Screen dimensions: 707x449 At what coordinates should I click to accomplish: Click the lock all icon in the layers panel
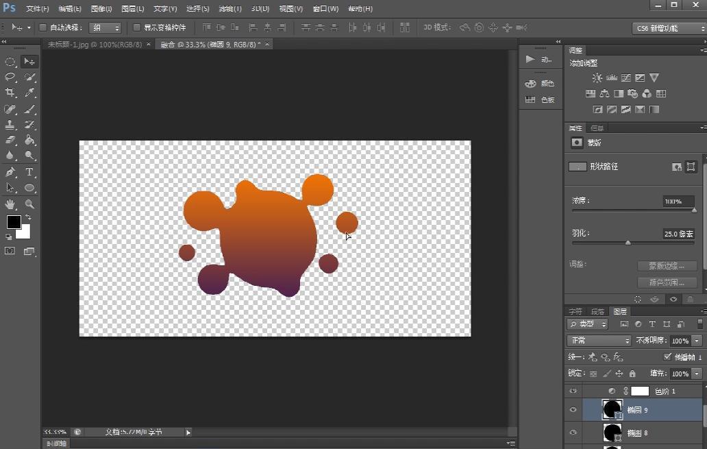point(632,373)
